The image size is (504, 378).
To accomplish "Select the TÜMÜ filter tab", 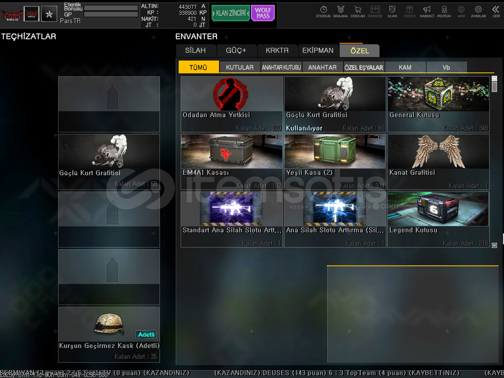I will coord(198,67).
